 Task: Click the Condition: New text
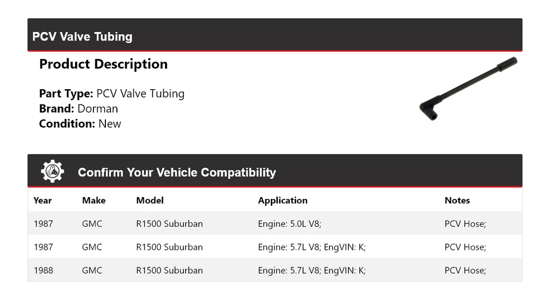80,123
